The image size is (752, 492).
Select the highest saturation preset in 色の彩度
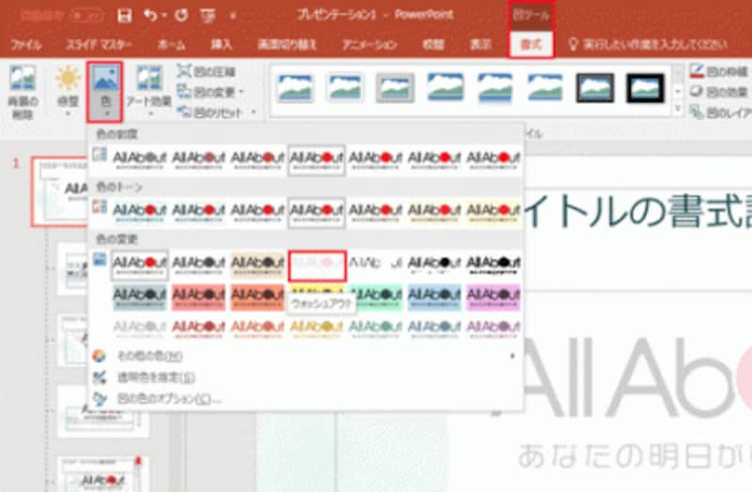493,160
